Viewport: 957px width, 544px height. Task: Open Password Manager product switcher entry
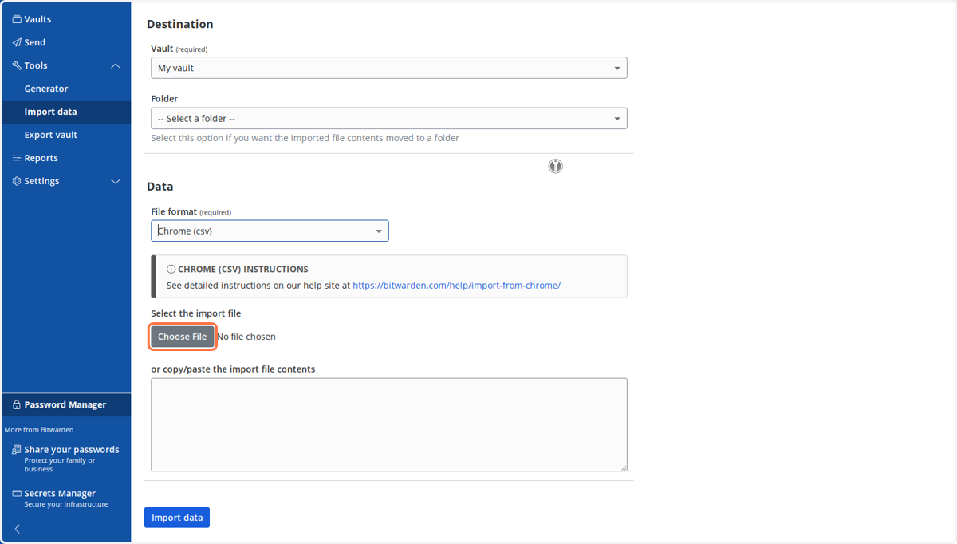click(66, 404)
